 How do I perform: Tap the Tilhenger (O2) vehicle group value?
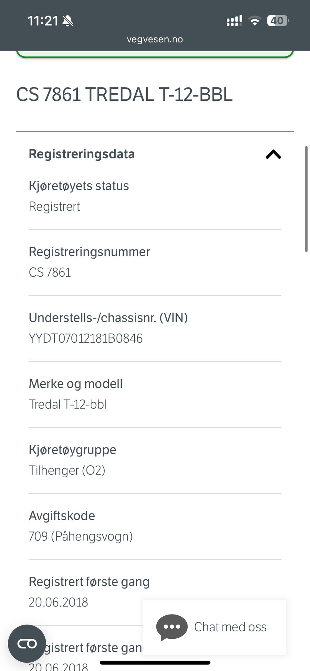[67, 470]
